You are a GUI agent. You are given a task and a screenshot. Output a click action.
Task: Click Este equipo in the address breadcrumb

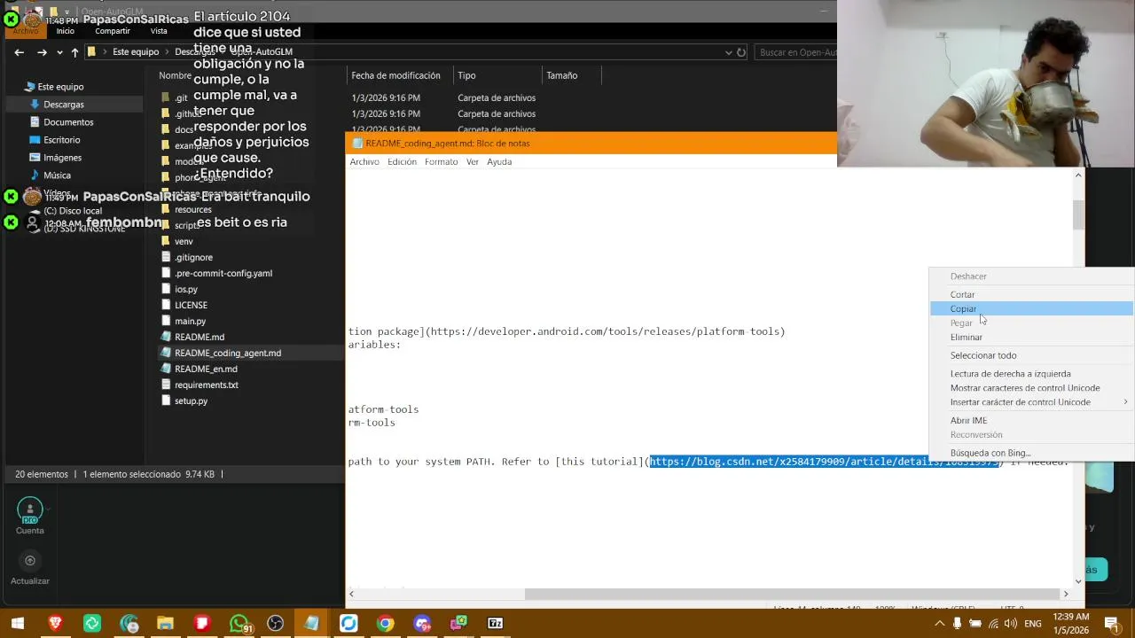[x=136, y=52]
